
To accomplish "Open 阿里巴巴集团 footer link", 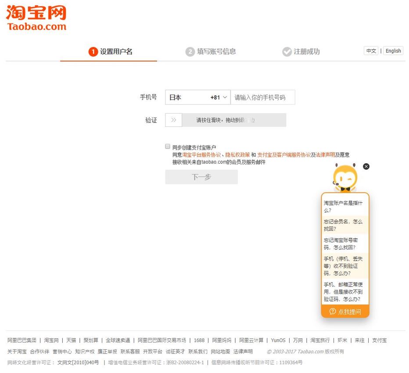I will 22,340.
